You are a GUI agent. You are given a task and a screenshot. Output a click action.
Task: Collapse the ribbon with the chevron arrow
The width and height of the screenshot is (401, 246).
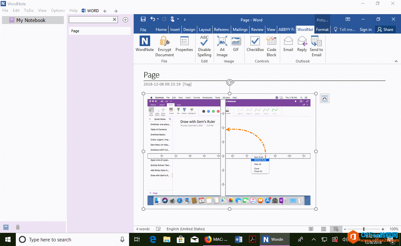point(396,61)
